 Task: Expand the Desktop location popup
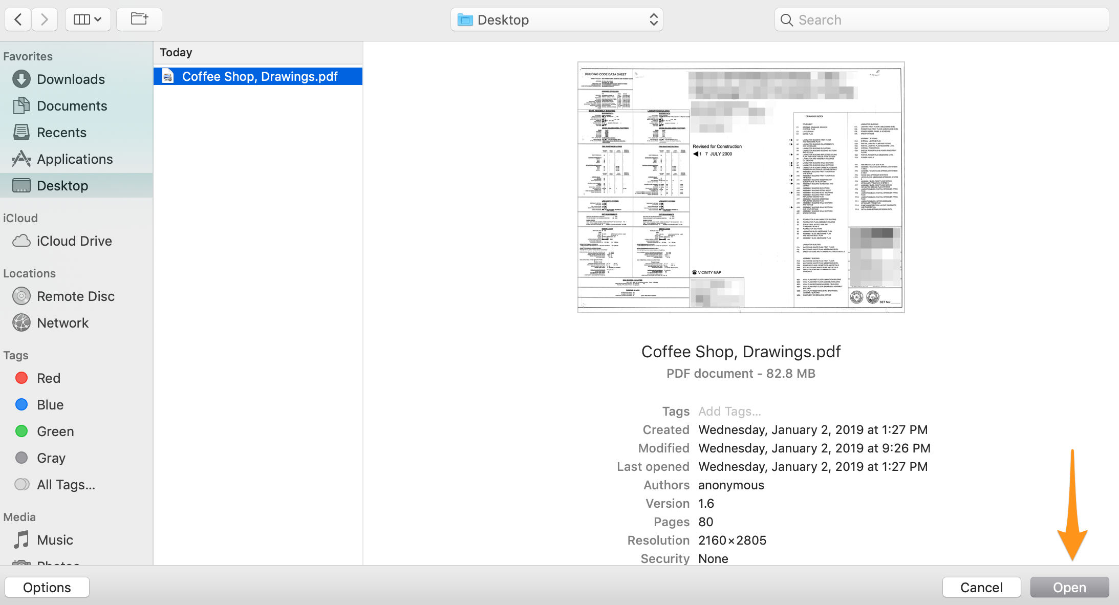click(x=556, y=19)
